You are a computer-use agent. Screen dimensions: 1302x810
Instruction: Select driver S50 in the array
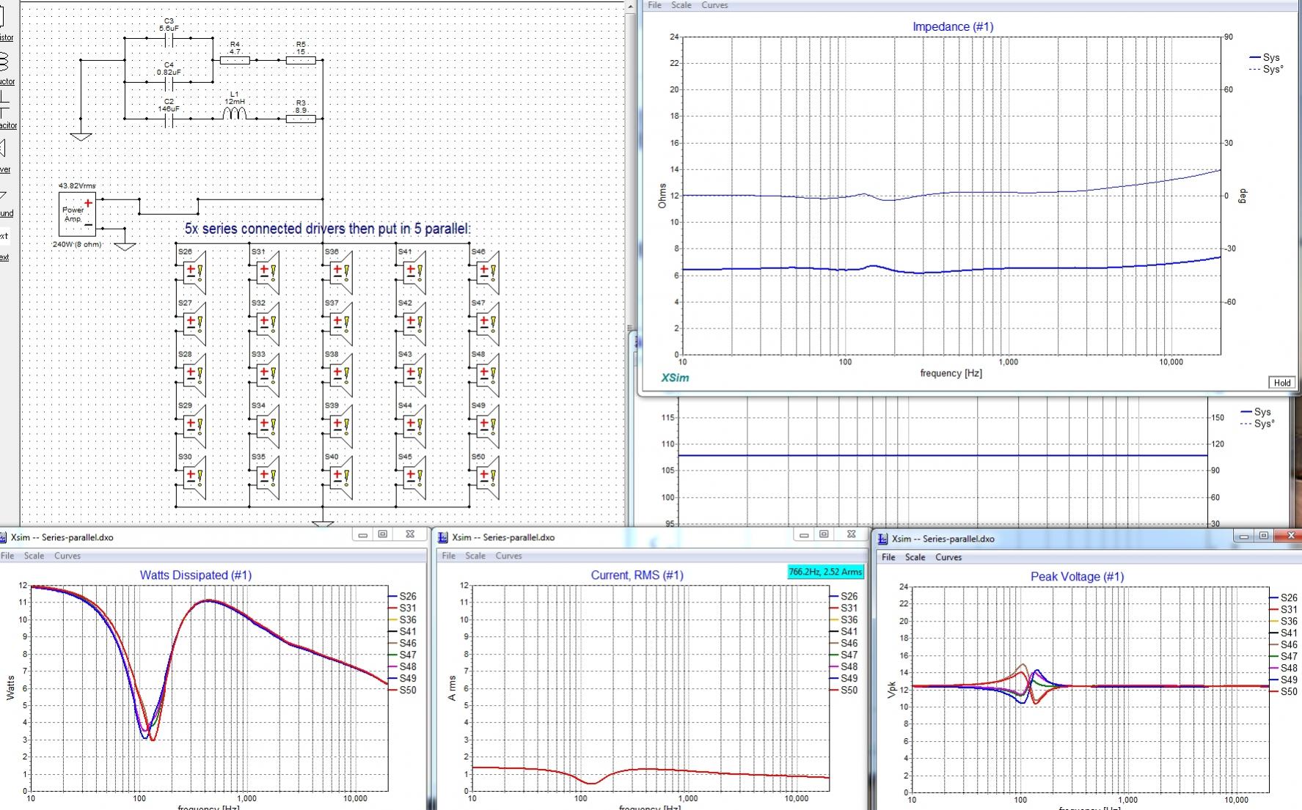tap(488, 476)
